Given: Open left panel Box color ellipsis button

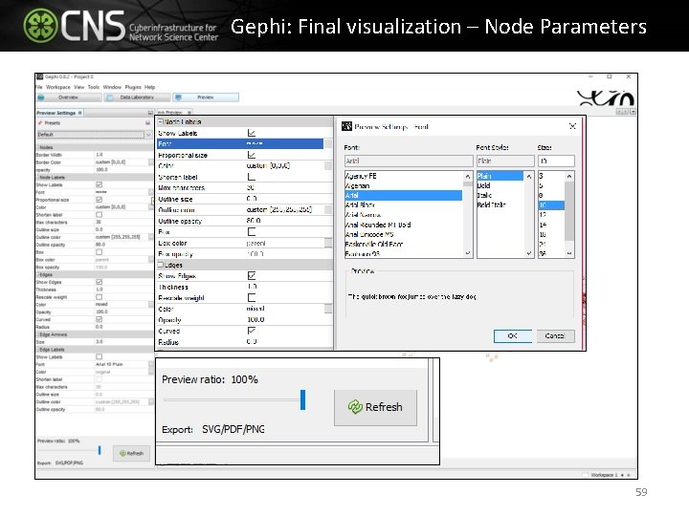Looking at the screenshot, I should tap(151, 259).
